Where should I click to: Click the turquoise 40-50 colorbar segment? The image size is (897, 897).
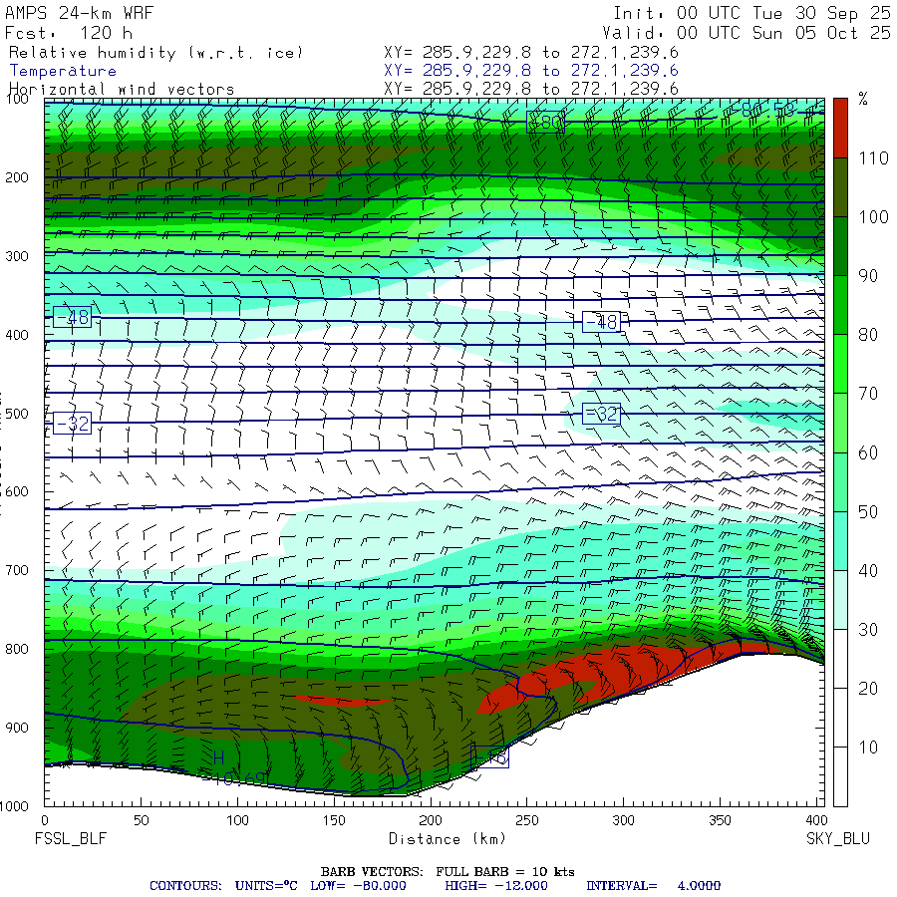[x=840, y=540]
